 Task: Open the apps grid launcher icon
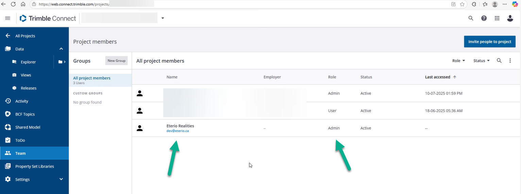(497, 18)
